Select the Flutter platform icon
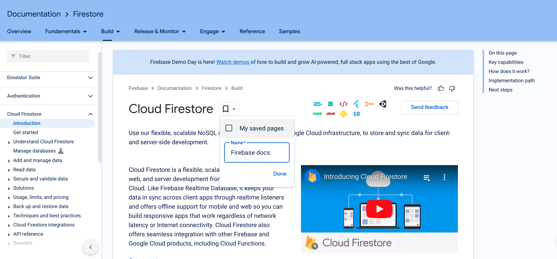The width and height of the screenshot is (557, 259). (356, 104)
